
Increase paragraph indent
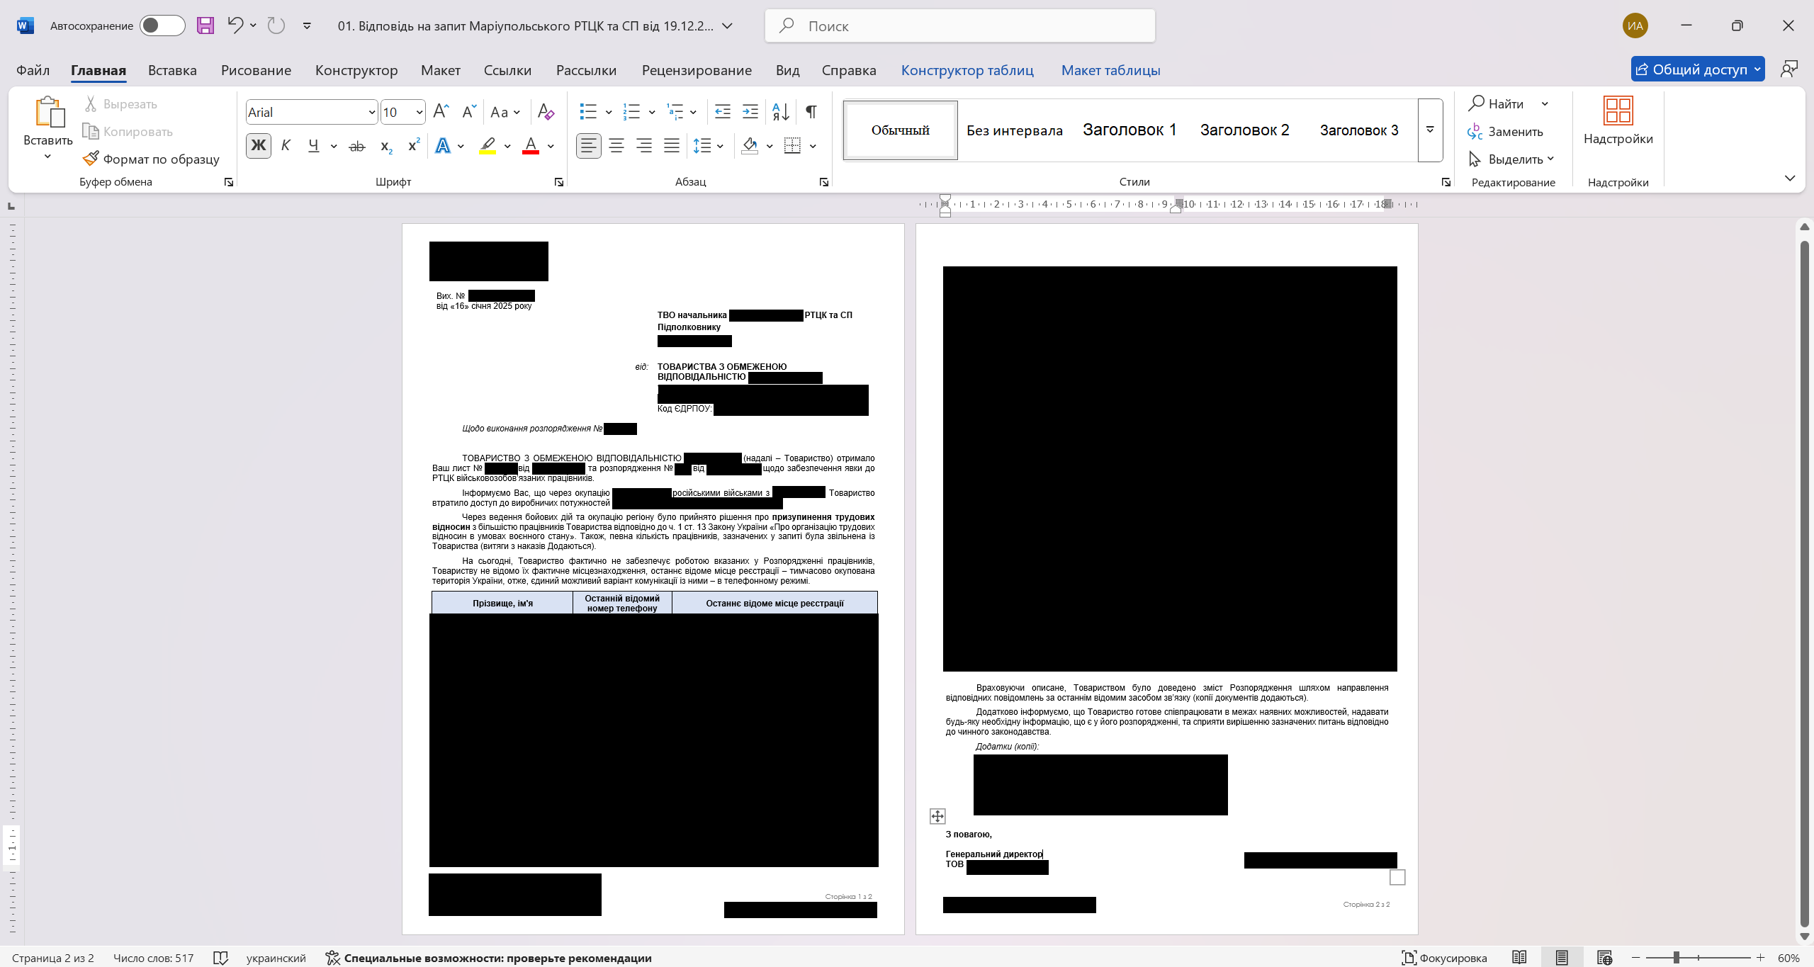(x=750, y=111)
